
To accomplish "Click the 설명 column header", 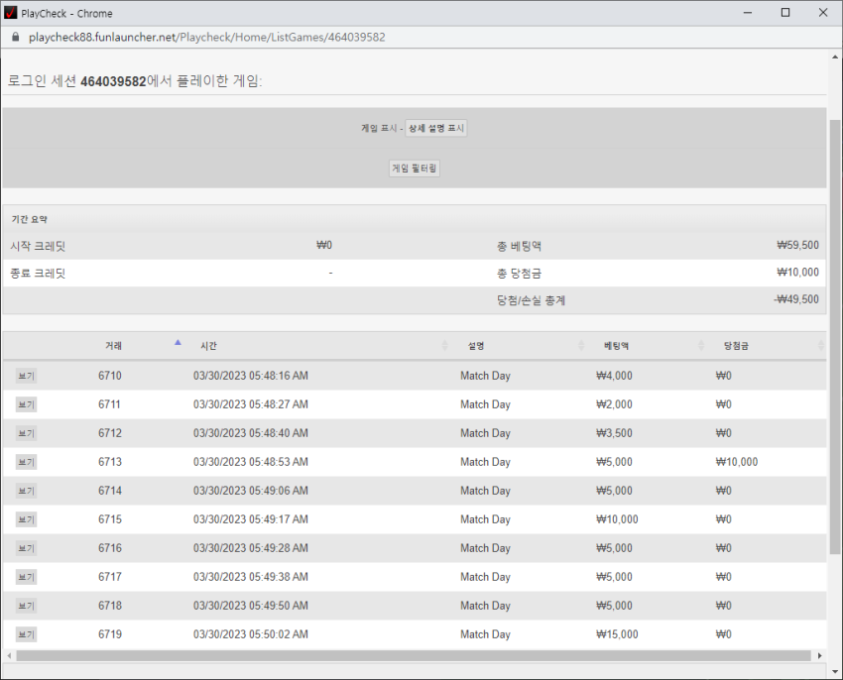I will 476,346.
